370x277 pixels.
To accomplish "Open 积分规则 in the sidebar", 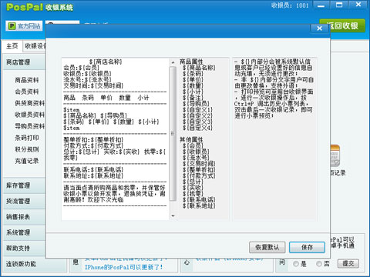I will click(27, 149).
